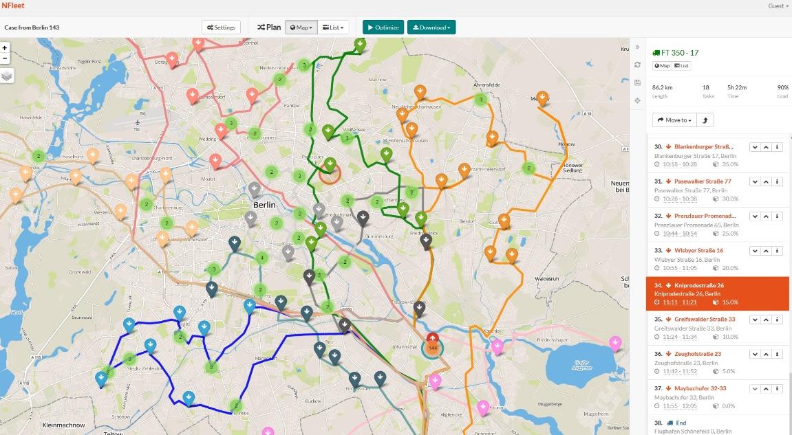Click the refresh icon in the side strip

pyautogui.click(x=637, y=65)
